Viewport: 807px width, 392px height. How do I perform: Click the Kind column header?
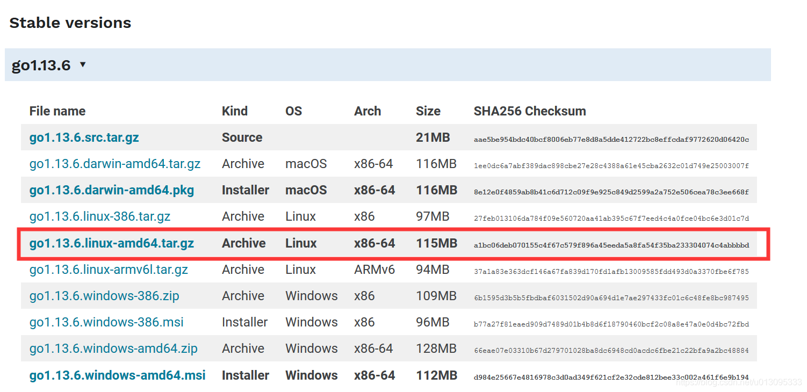click(x=235, y=111)
